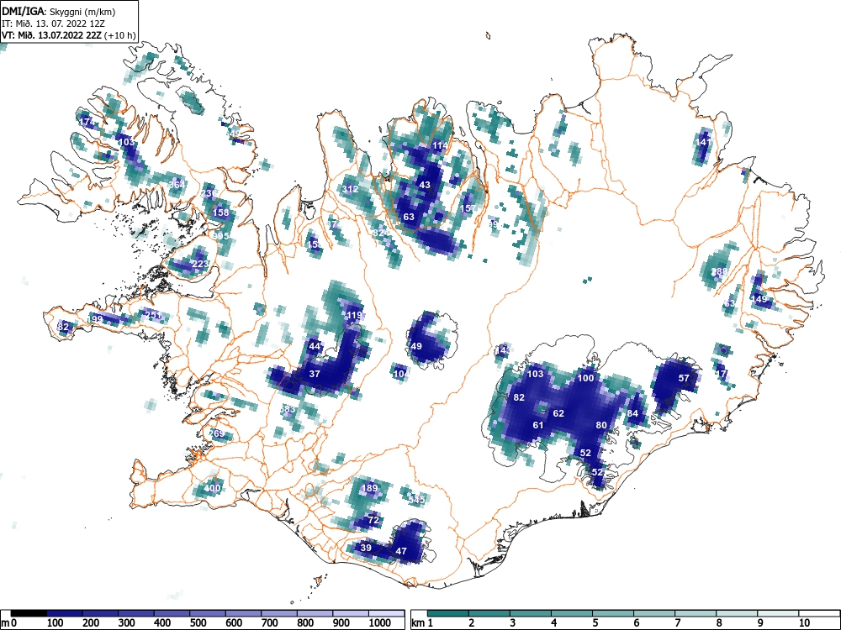Click the visibility value 545 on the map
This screenshot has height=630, width=841.
tap(416, 500)
